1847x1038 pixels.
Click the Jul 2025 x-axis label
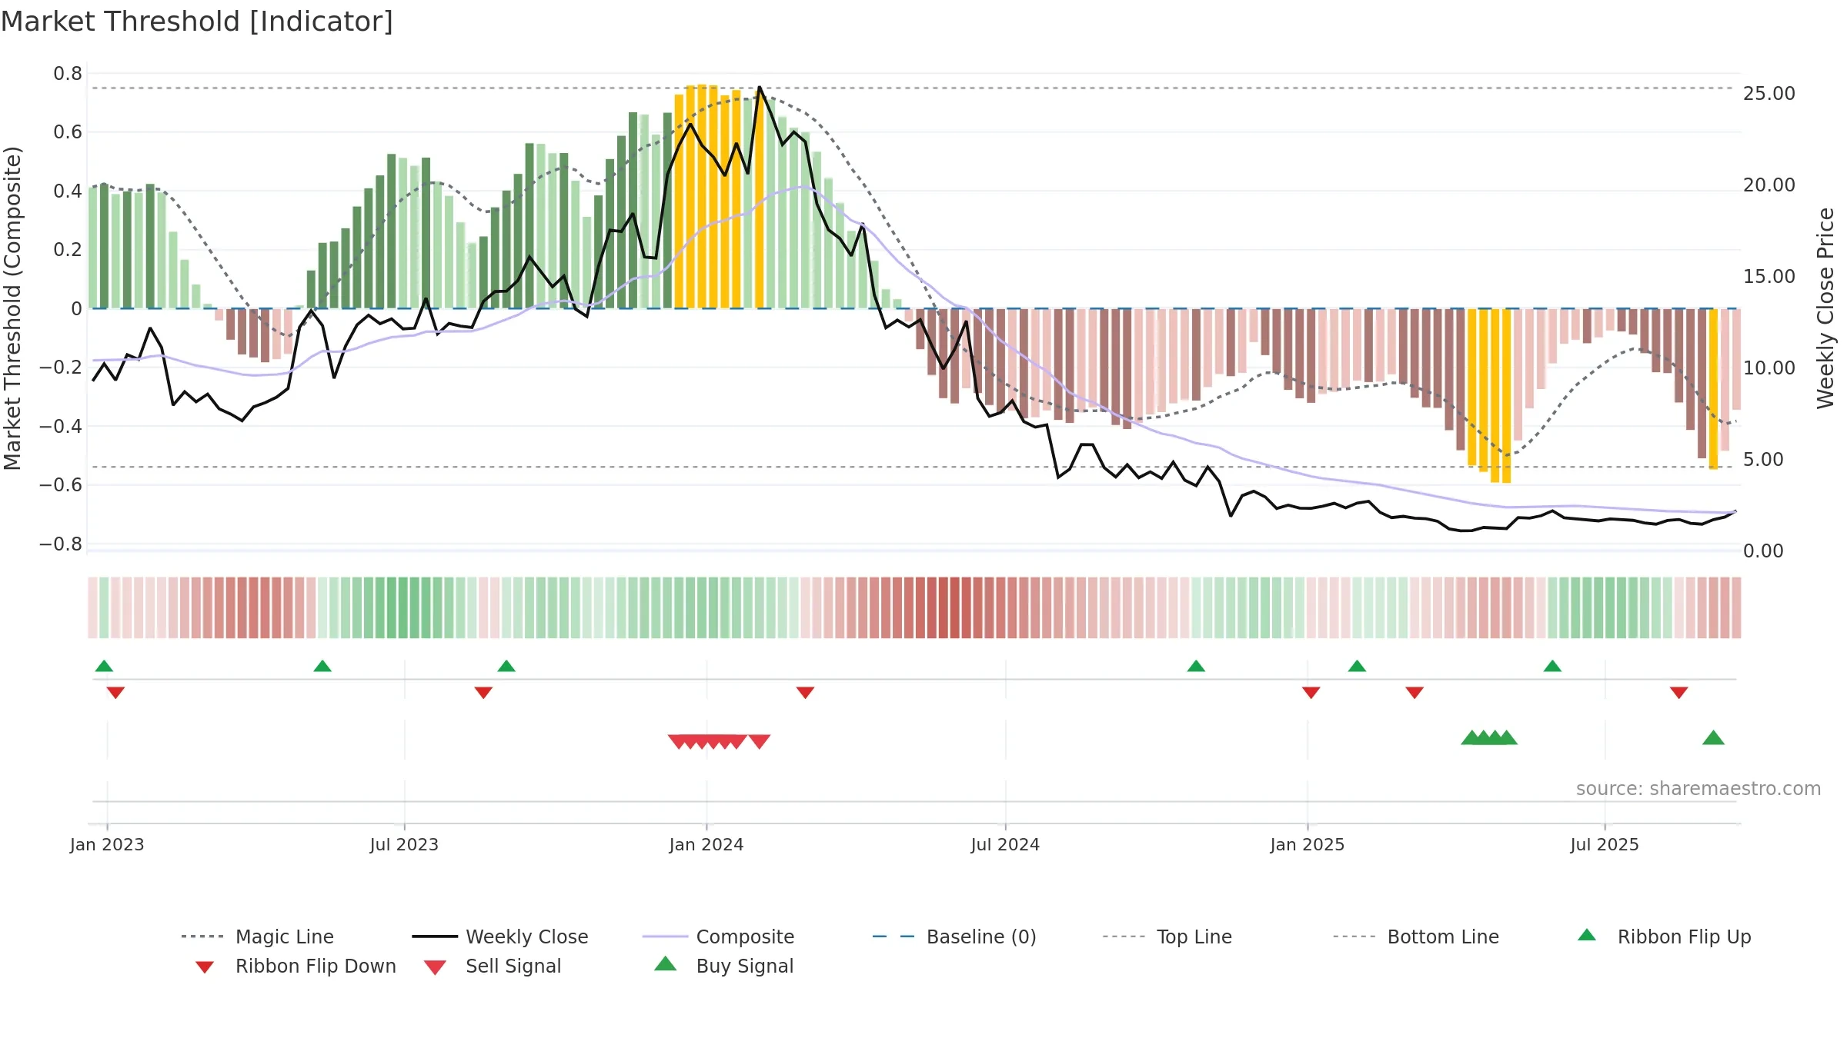(x=1605, y=844)
